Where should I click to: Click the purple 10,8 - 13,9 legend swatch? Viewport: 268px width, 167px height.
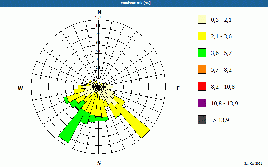202,103
